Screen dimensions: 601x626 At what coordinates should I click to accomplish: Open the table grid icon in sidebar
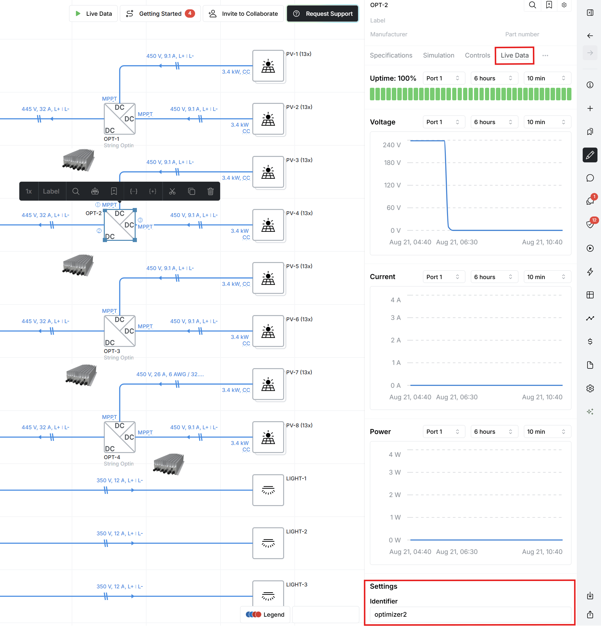click(590, 295)
